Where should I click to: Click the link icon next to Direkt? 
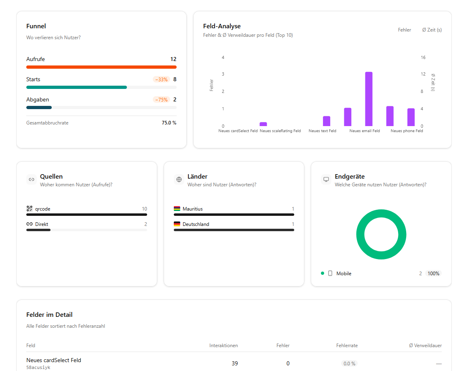pyautogui.click(x=30, y=224)
